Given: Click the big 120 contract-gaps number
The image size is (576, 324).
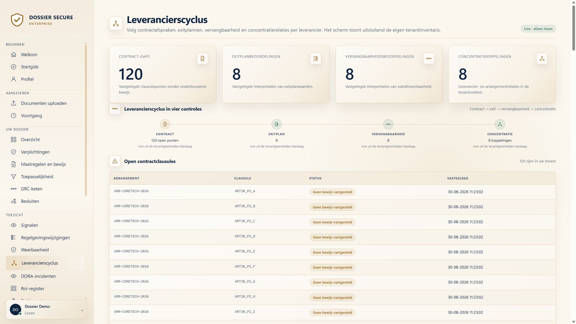Looking at the screenshot, I should click(131, 74).
